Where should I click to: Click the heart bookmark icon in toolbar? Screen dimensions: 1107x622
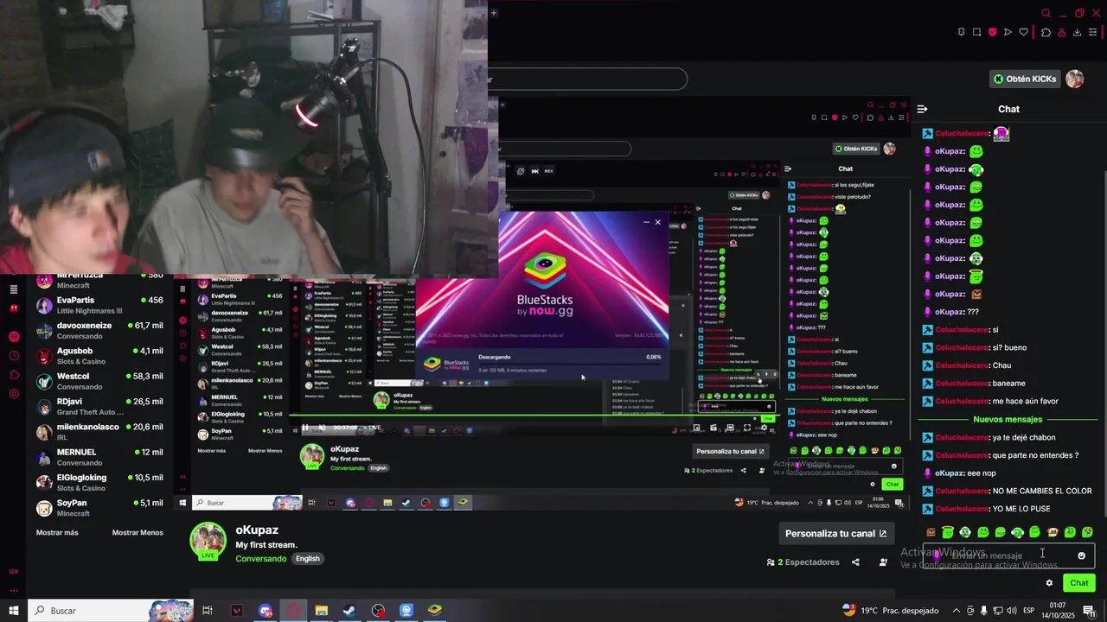pyautogui.click(x=1024, y=32)
